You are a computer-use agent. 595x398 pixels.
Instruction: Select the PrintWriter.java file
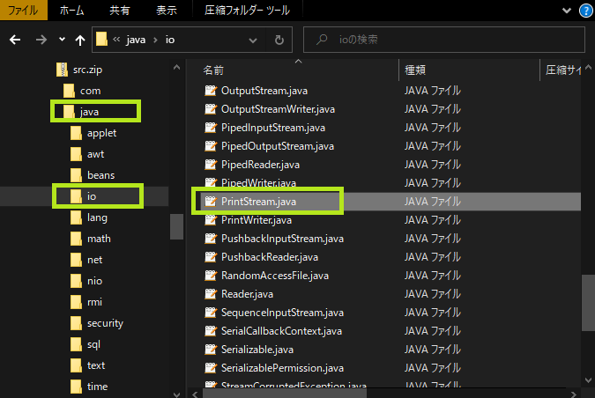pos(257,220)
